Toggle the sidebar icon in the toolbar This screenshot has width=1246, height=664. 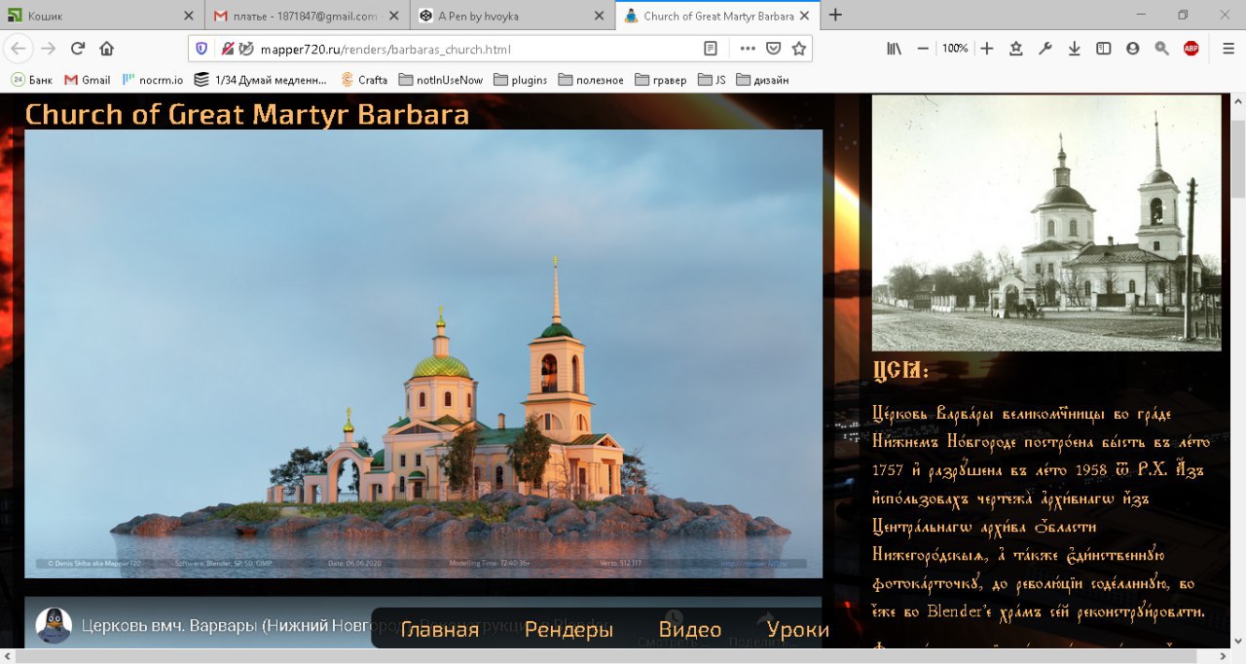point(1103,49)
